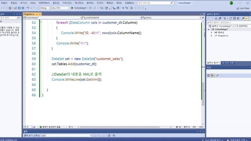This screenshot has height=141, width=251.
Task: Open the Main() member navigation dropdown
Action: point(171,18)
